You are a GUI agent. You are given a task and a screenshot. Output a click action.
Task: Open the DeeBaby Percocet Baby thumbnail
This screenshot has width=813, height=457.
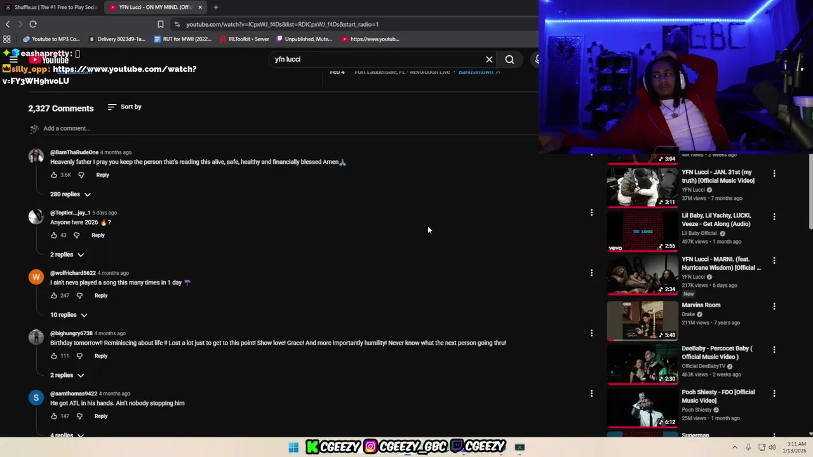pos(642,364)
